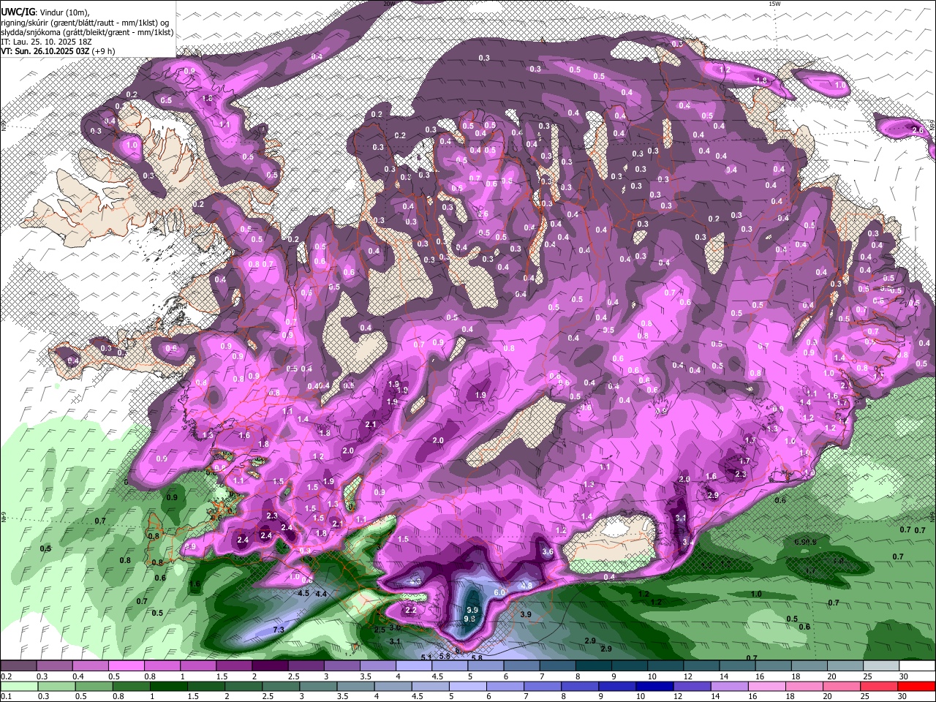Image resolution: width=936 pixels, height=702 pixels.
Task: Click the 'IT: Lau. 25. 10. 2025 18Z' line
Action: pos(46,42)
